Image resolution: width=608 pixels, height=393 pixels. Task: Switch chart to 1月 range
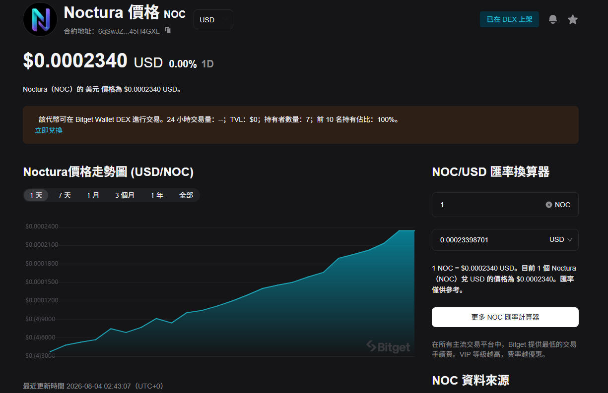click(x=93, y=195)
